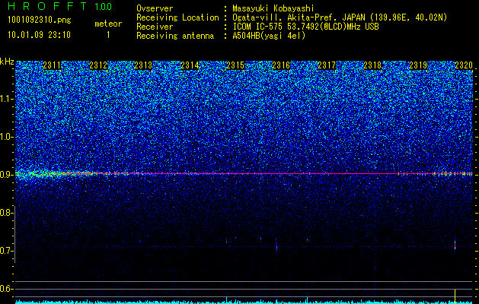Click the 2315 time marker
Viewport: 479px width, 304px height.
[x=235, y=65]
